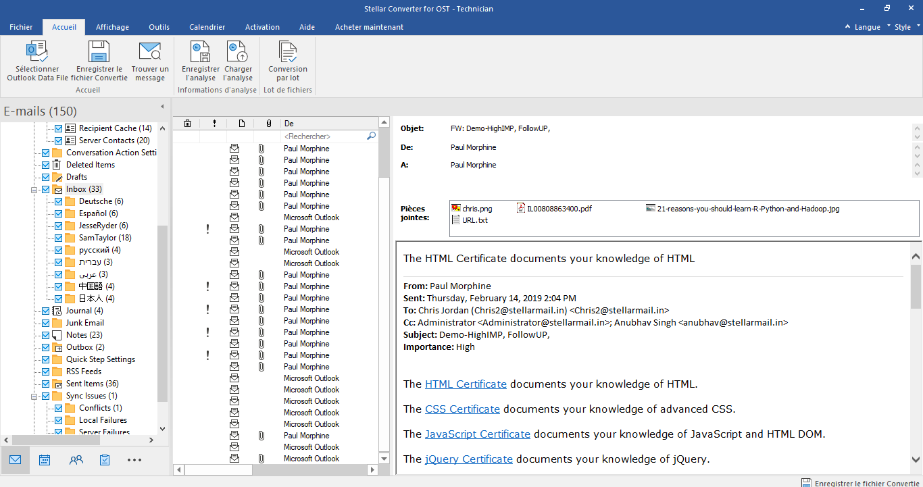The width and height of the screenshot is (923, 487).
Task: Switch to Contacts view icon at bottom
Action: (76, 460)
